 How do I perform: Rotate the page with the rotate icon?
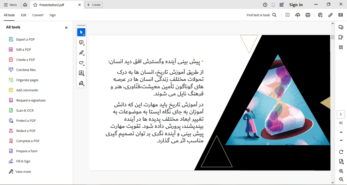tap(341, 152)
